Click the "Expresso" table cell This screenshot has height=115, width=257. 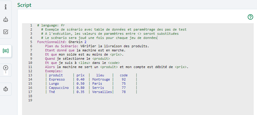pyautogui.click(x=57, y=80)
